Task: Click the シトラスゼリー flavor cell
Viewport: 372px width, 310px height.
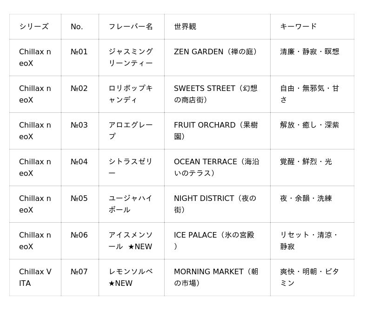Action: (131, 168)
